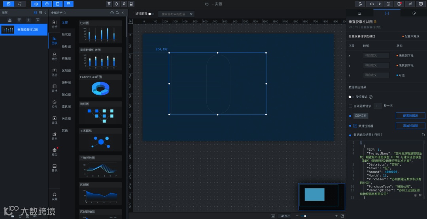Switch layers to thumbnail grid view
The image size is (427, 219).
pos(36,13)
